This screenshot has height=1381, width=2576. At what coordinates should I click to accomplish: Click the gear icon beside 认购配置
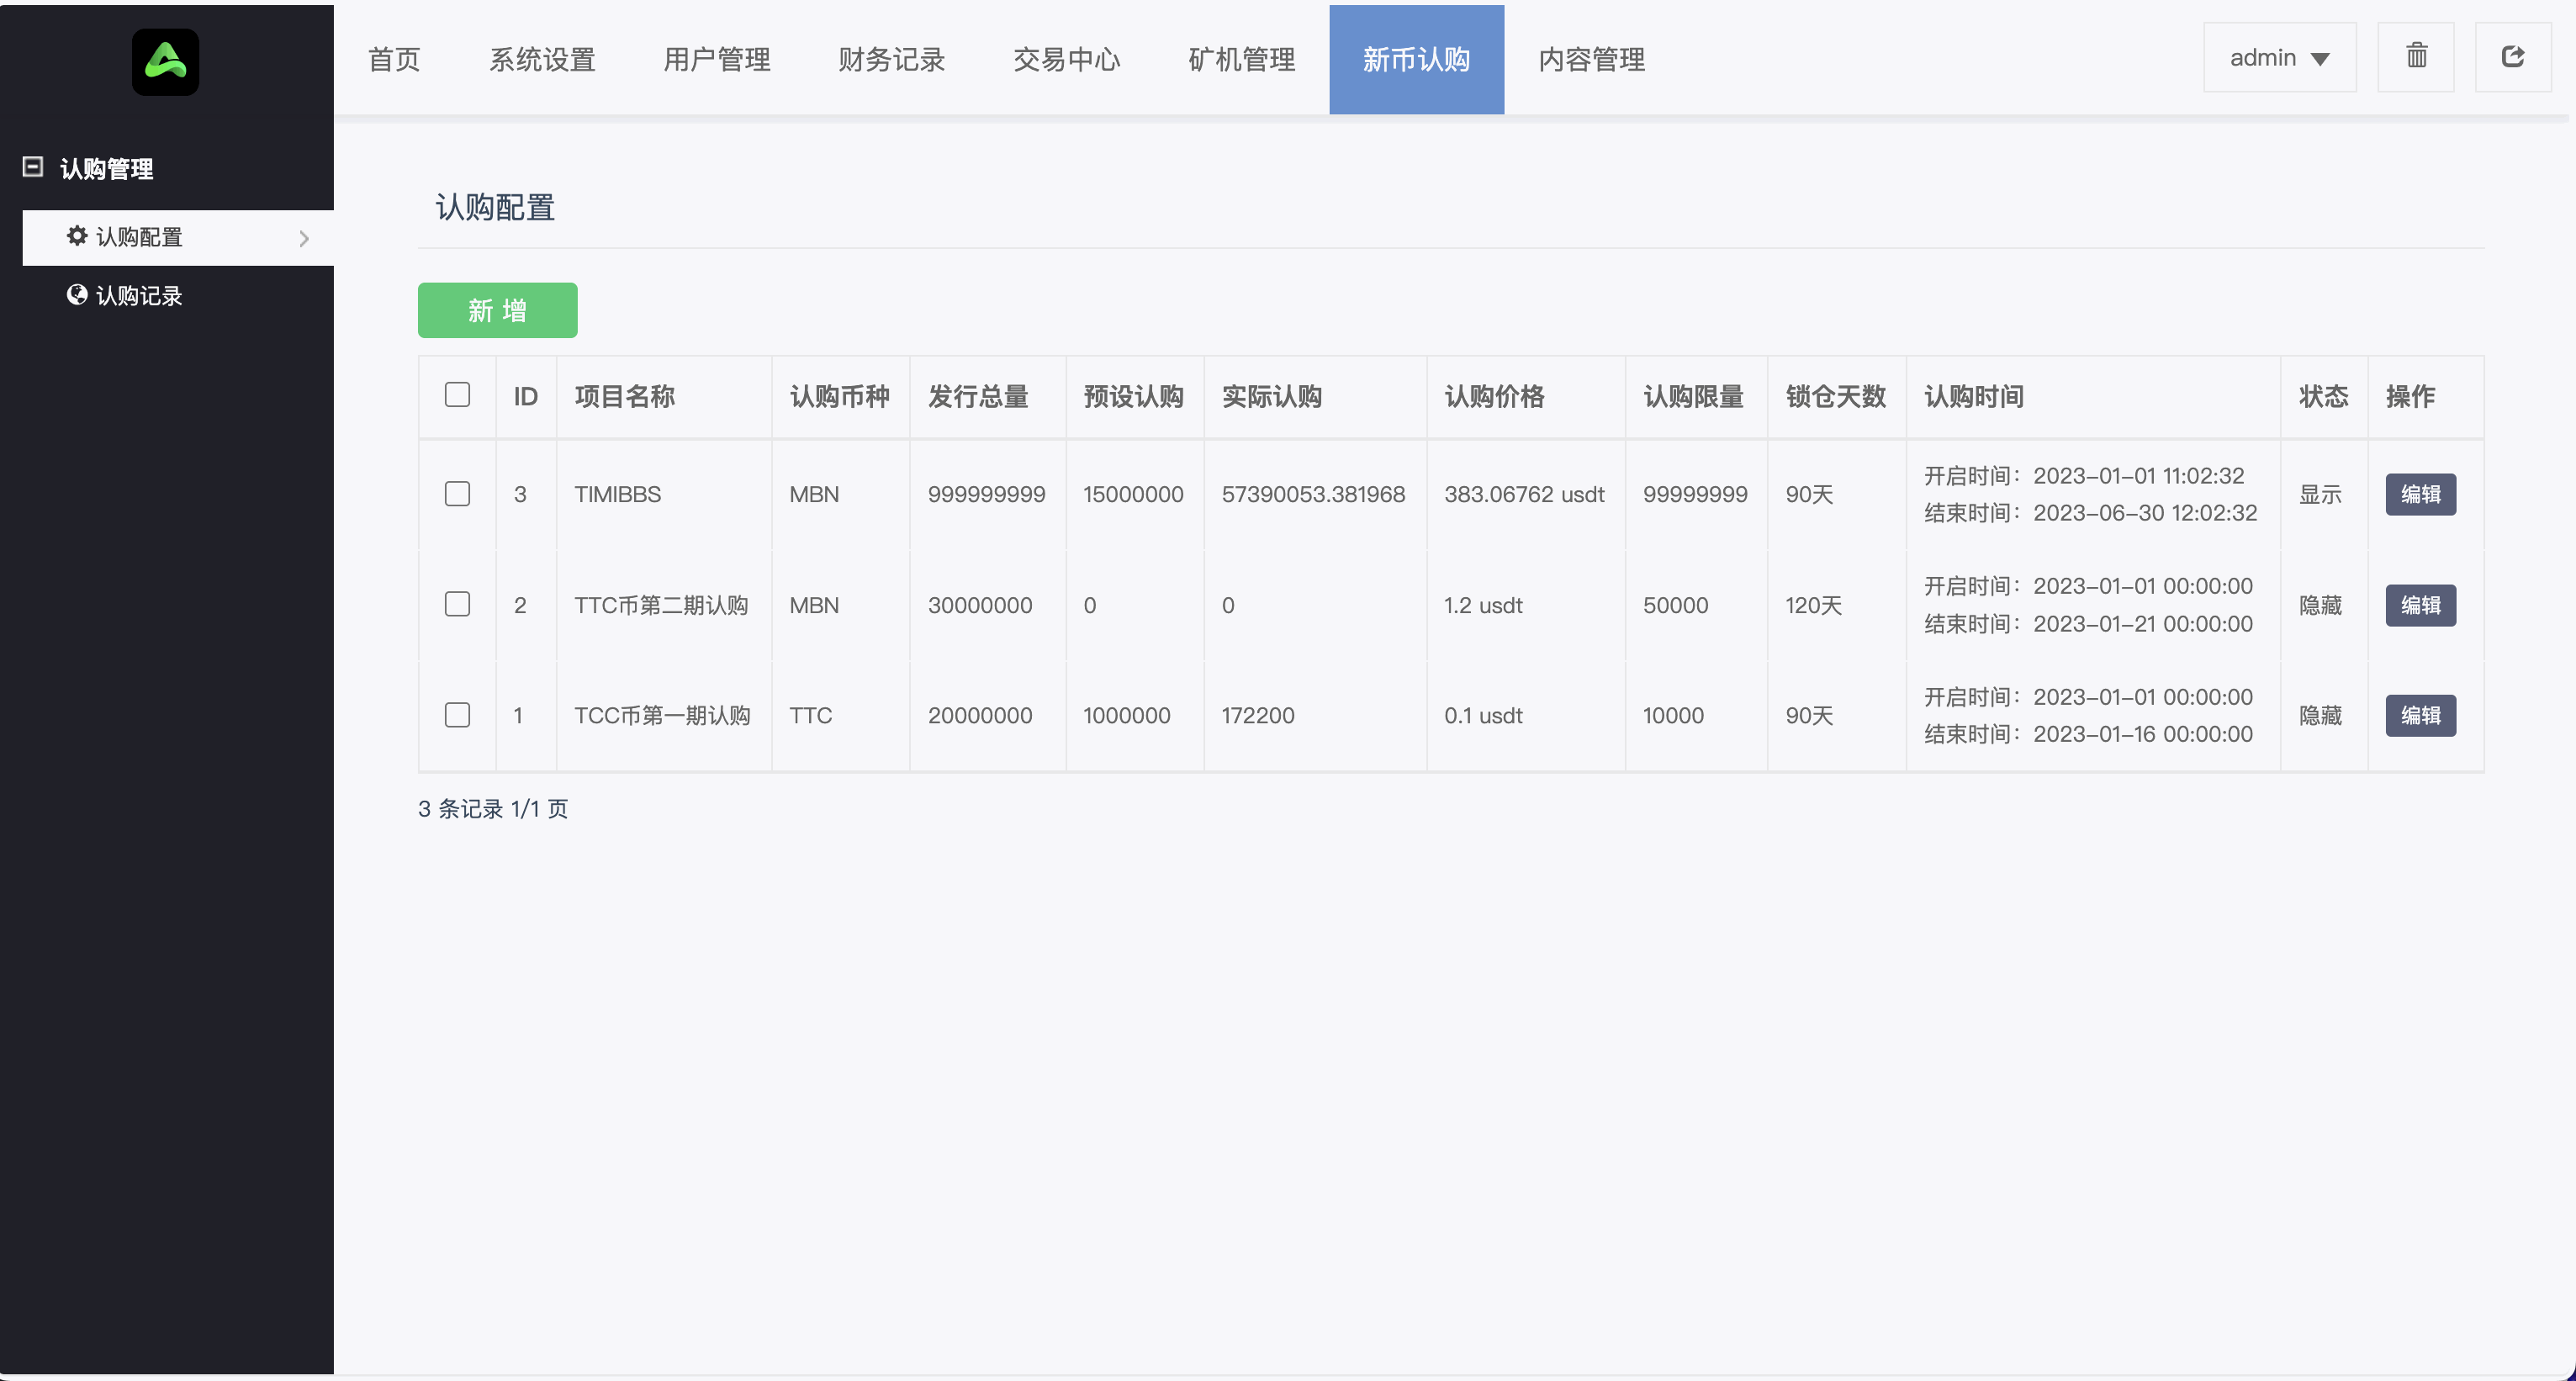coord(78,237)
